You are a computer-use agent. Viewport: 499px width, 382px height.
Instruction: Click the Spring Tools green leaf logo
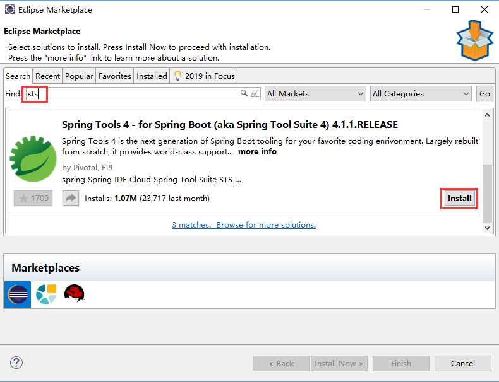coord(33,159)
